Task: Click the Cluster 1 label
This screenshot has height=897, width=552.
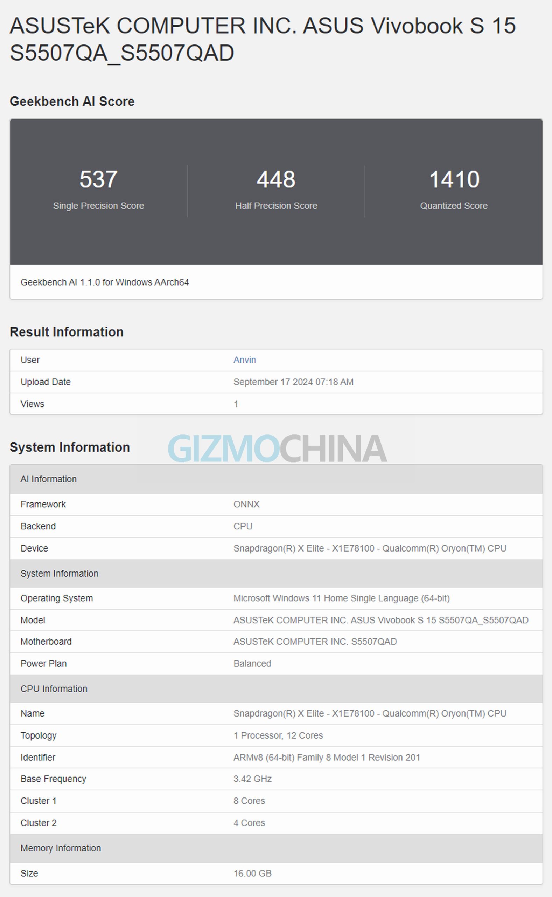Action: click(x=39, y=801)
